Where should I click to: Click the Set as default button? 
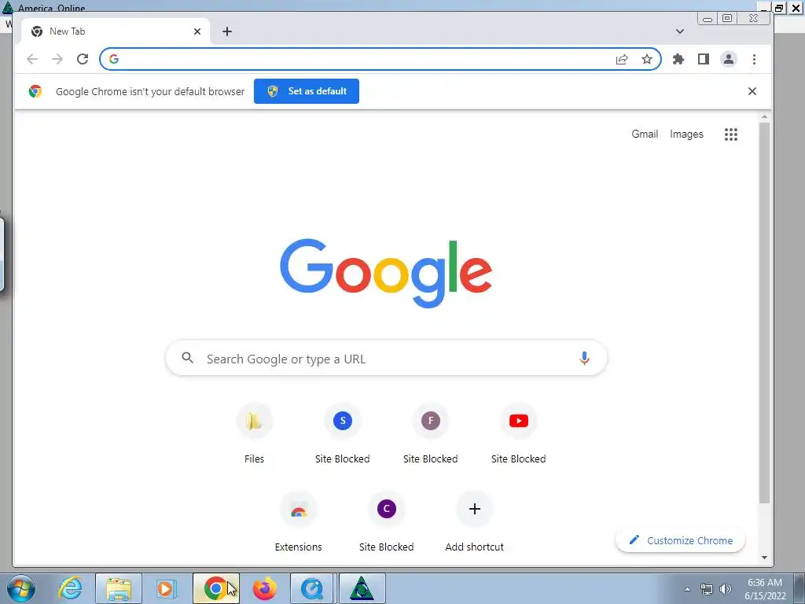click(307, 91)
